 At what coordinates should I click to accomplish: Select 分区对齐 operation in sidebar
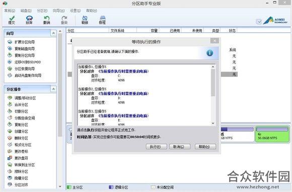click(x=18, y=185)
